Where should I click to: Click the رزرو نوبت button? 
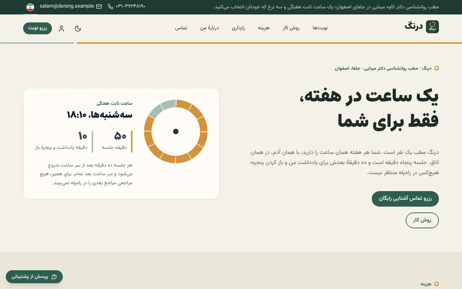point(38,28)
